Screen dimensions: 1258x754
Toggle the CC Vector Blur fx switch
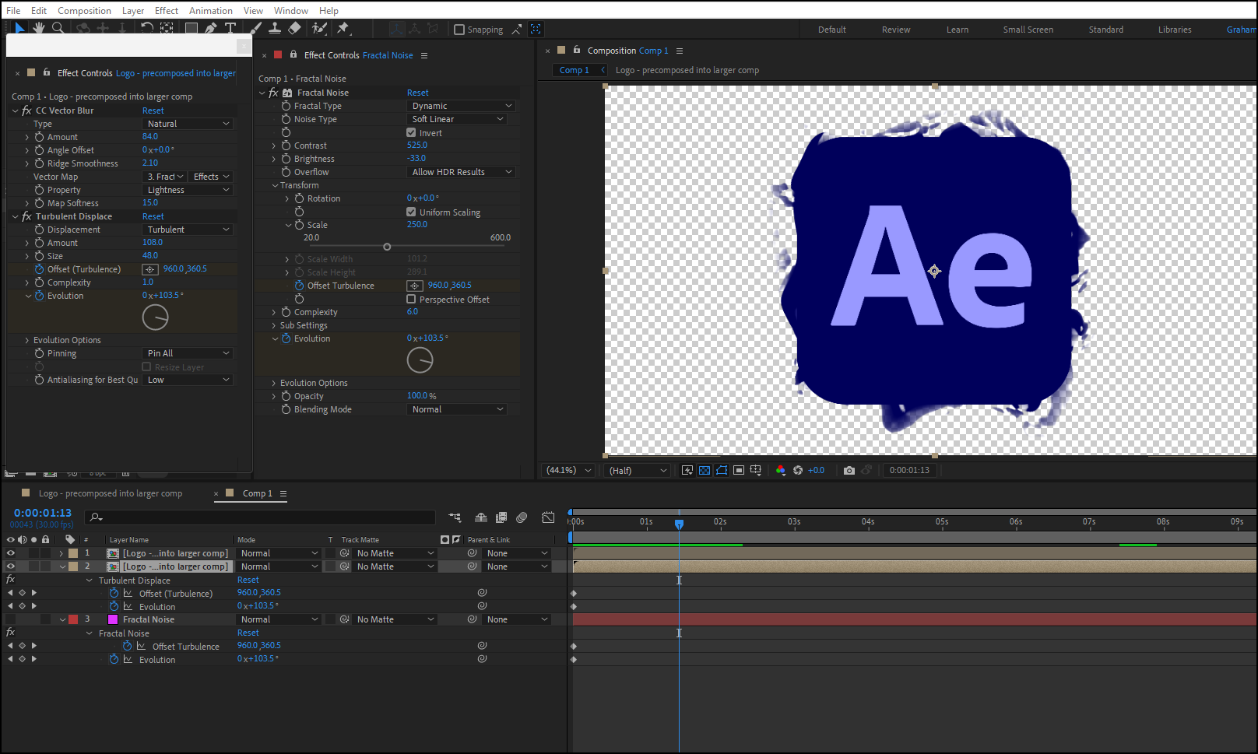pyautogui.click(x=26, y=110)
